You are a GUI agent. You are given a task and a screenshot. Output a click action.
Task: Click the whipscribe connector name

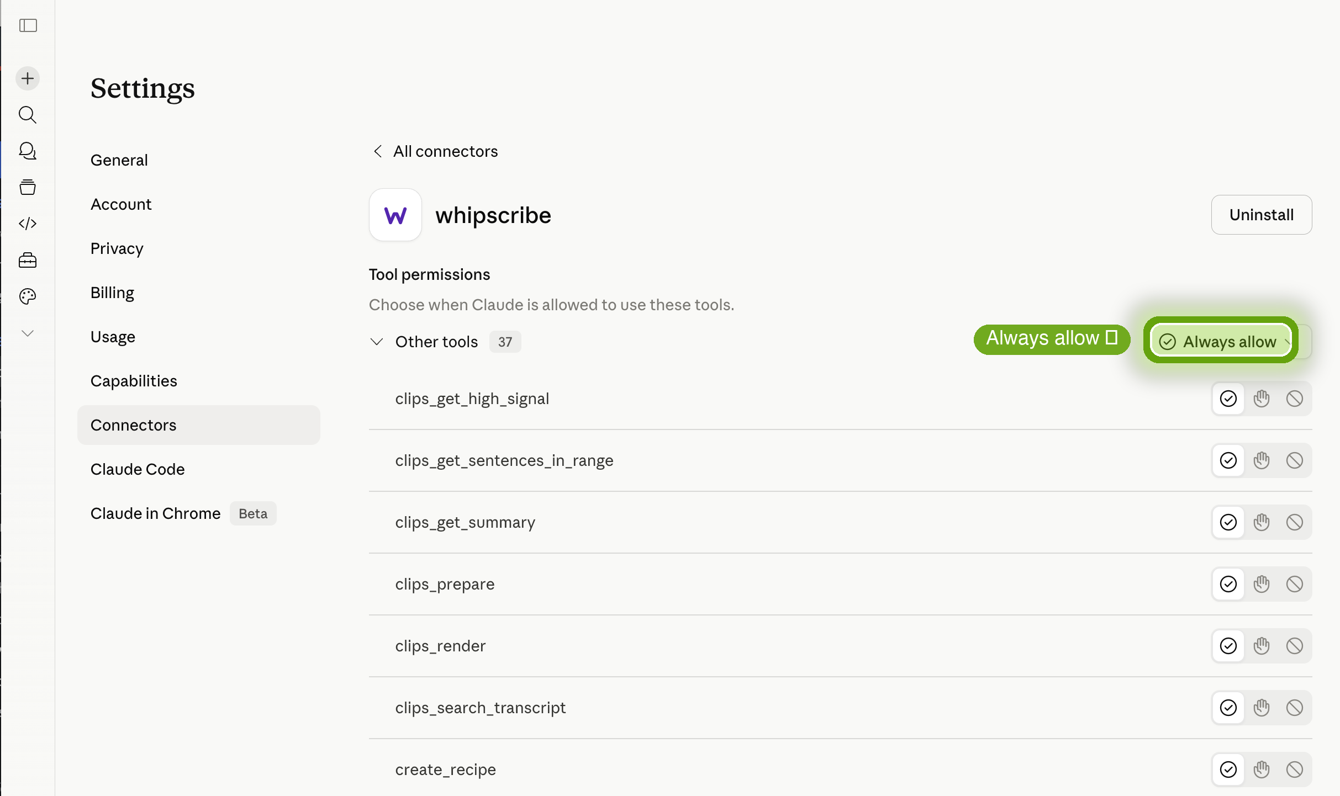[493, 215]
